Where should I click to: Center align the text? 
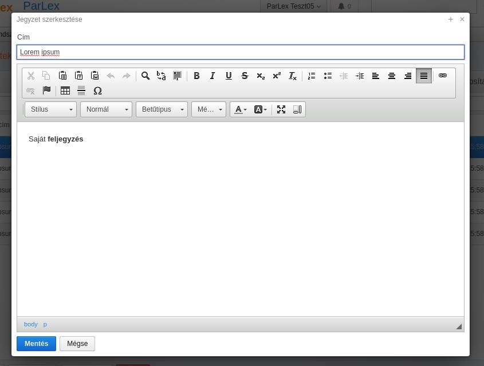[392, 76]
